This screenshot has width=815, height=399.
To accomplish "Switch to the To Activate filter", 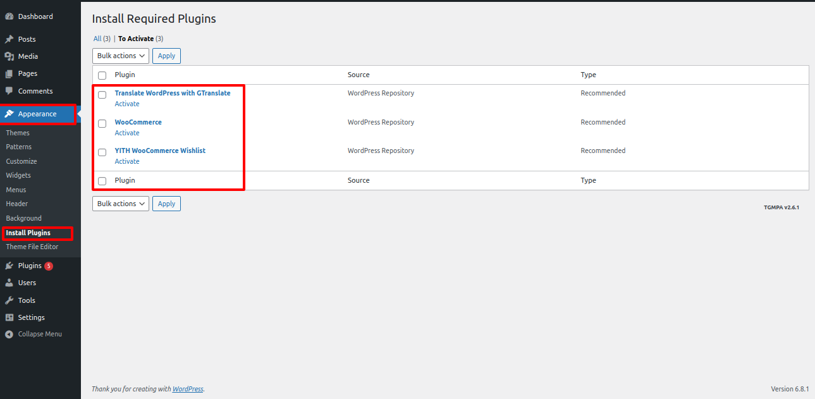I will click(x=140, y=39).
